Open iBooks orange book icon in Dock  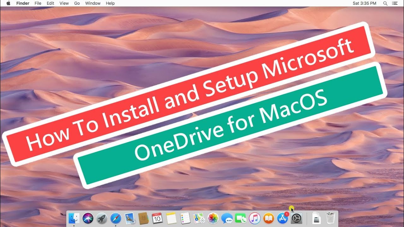269,218
